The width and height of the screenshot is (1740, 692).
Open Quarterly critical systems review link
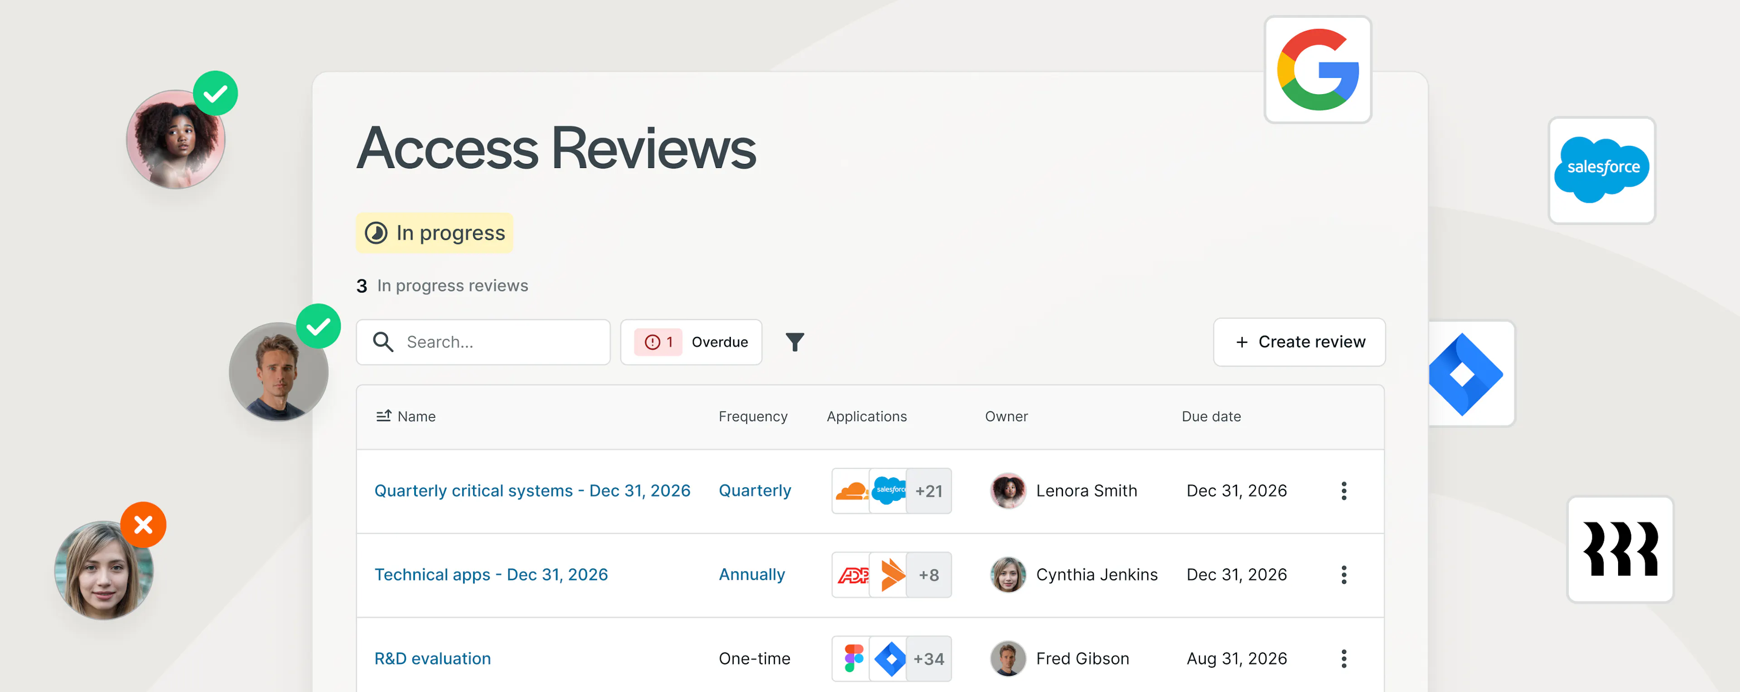532,491
